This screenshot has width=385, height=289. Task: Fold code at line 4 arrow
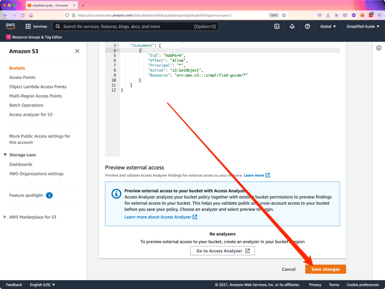click(118, 50)
